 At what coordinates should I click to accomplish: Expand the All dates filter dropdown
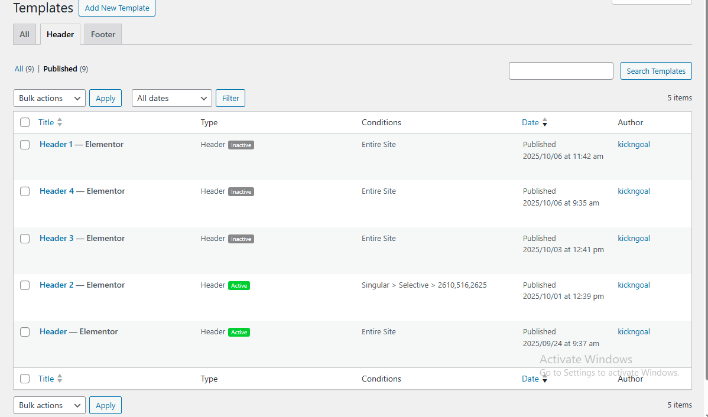click(x=172, y=98)
